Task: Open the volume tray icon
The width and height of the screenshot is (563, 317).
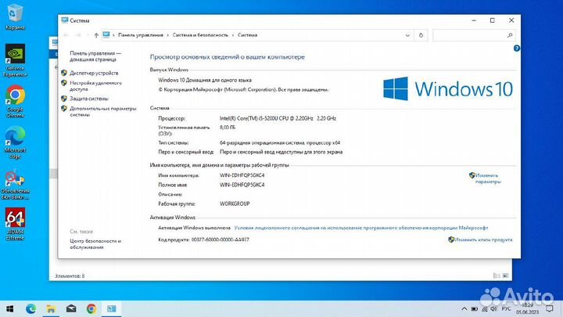Action: [x=493, y=308]
